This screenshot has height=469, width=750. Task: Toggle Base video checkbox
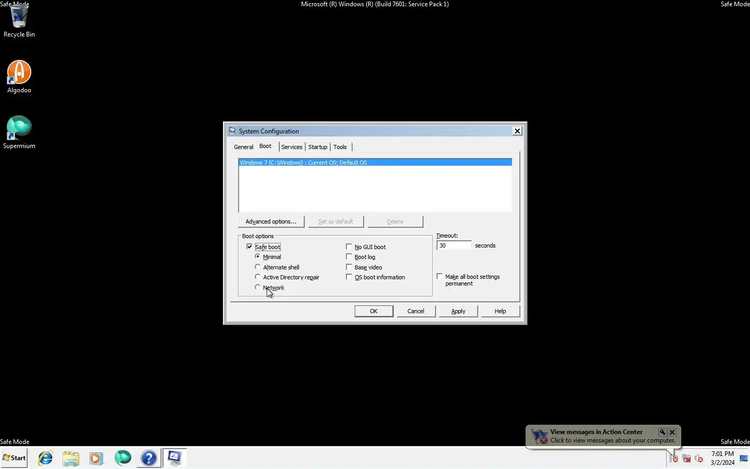[349, 267]
